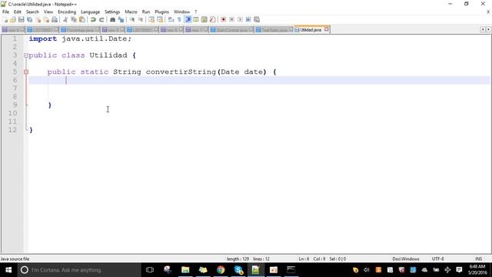Click the UTF-8 encoding status entry
This screenshot has height=277, width=492.
pos(437,259)
